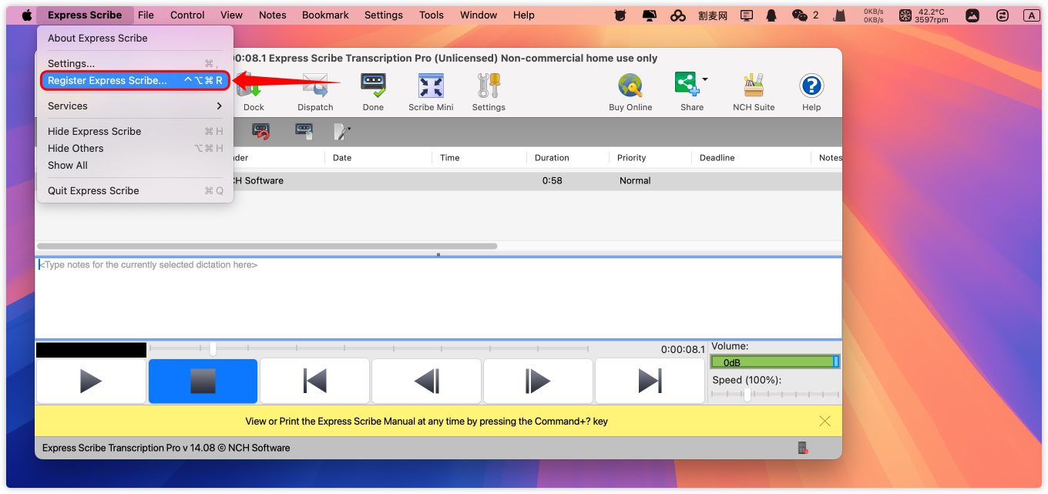
Task: Click the Share toolbar icon
Action: click(687, 85)
